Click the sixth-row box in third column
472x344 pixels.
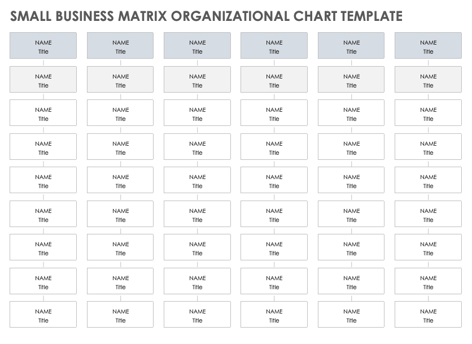point(197,214)
